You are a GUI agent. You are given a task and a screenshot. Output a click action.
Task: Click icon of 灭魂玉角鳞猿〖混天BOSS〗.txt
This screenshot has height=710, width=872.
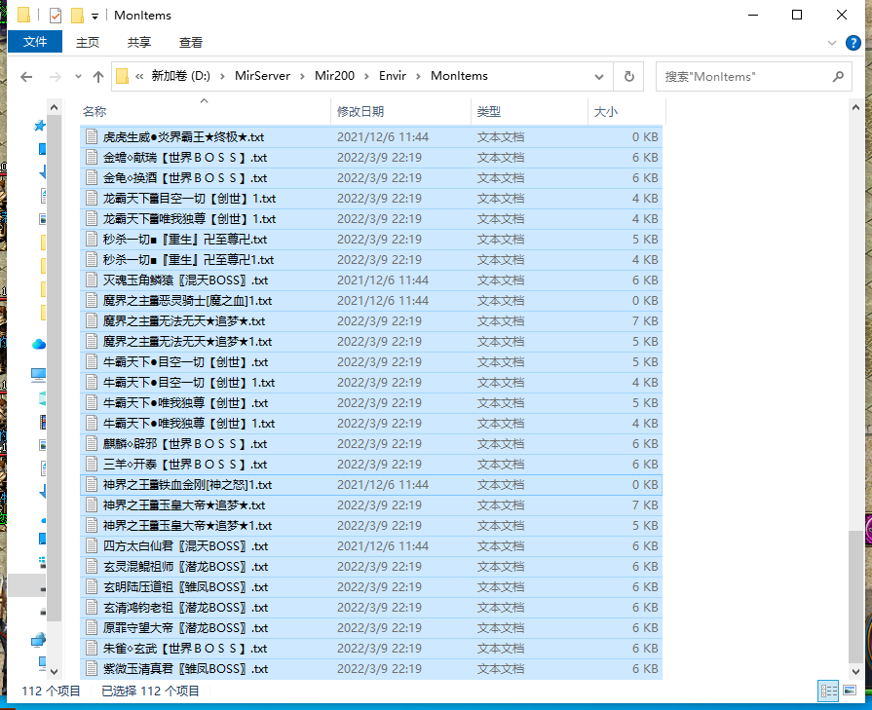(92, 280)
